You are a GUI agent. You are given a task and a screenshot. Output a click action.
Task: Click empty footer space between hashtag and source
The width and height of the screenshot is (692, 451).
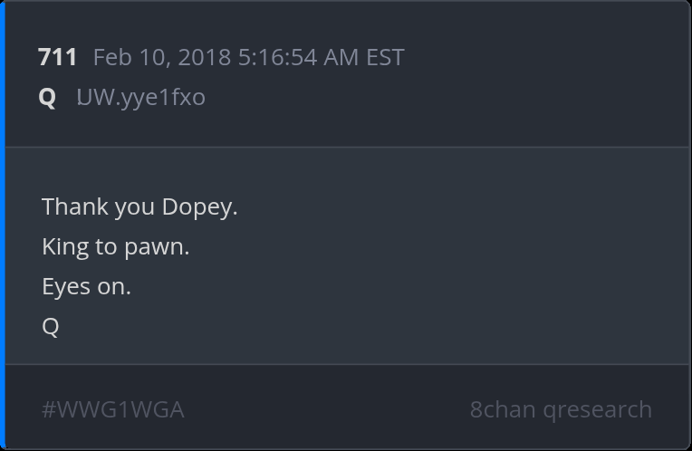tap(326, 409)
